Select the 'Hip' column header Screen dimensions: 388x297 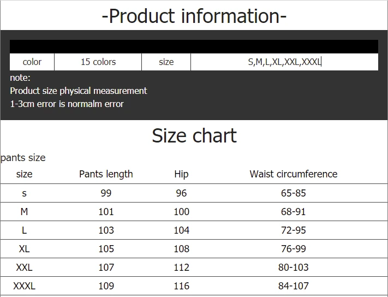(x=181, y=174)
